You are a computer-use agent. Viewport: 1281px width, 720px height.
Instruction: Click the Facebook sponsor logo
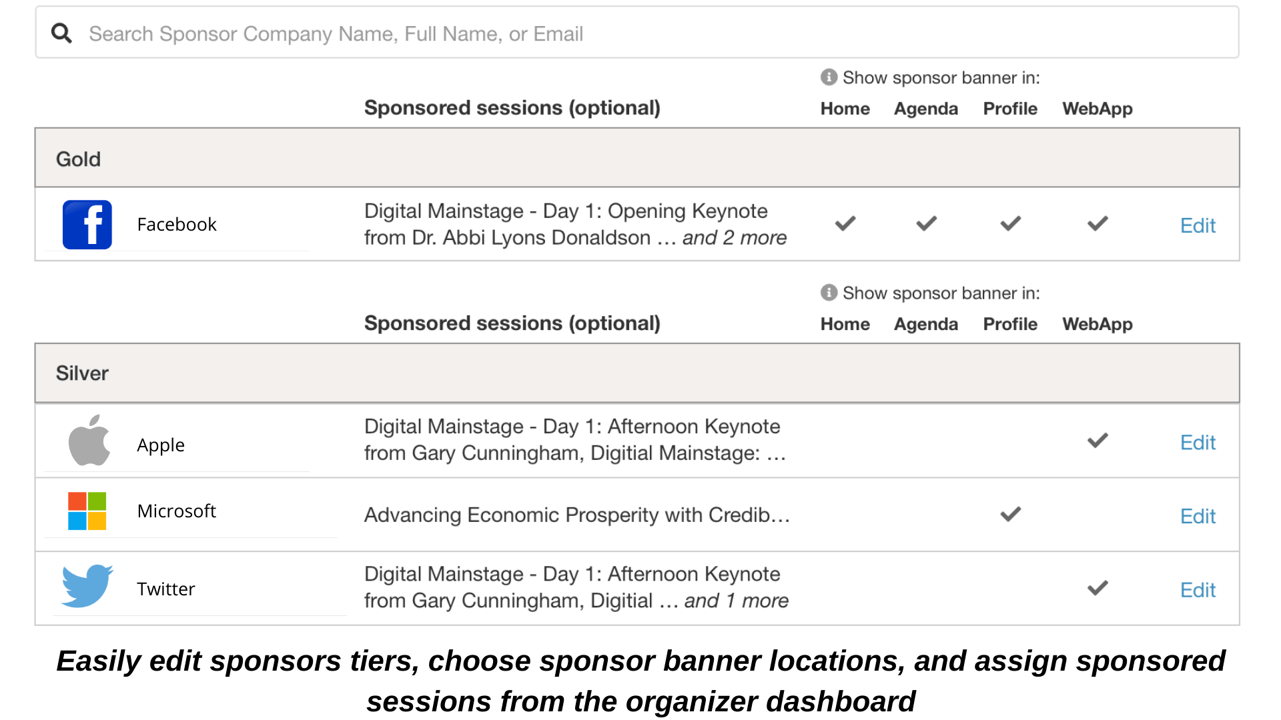(87, 225)
